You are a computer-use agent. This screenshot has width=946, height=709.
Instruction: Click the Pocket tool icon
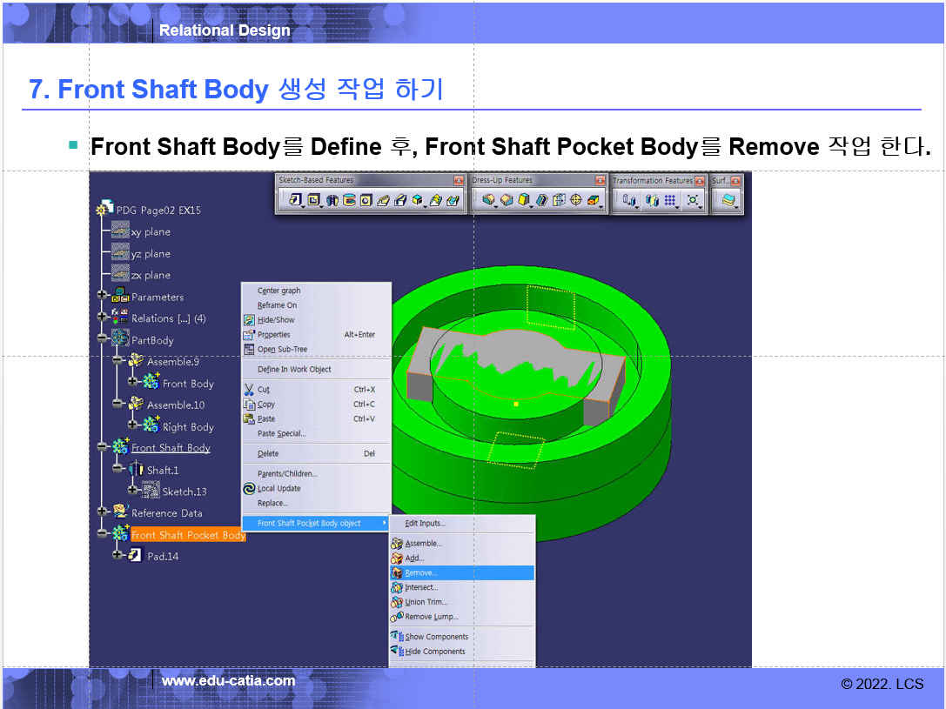click(314, 200)
